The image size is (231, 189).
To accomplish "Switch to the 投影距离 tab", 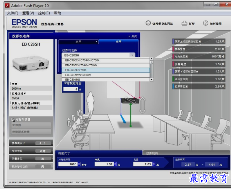I will 186,153.
